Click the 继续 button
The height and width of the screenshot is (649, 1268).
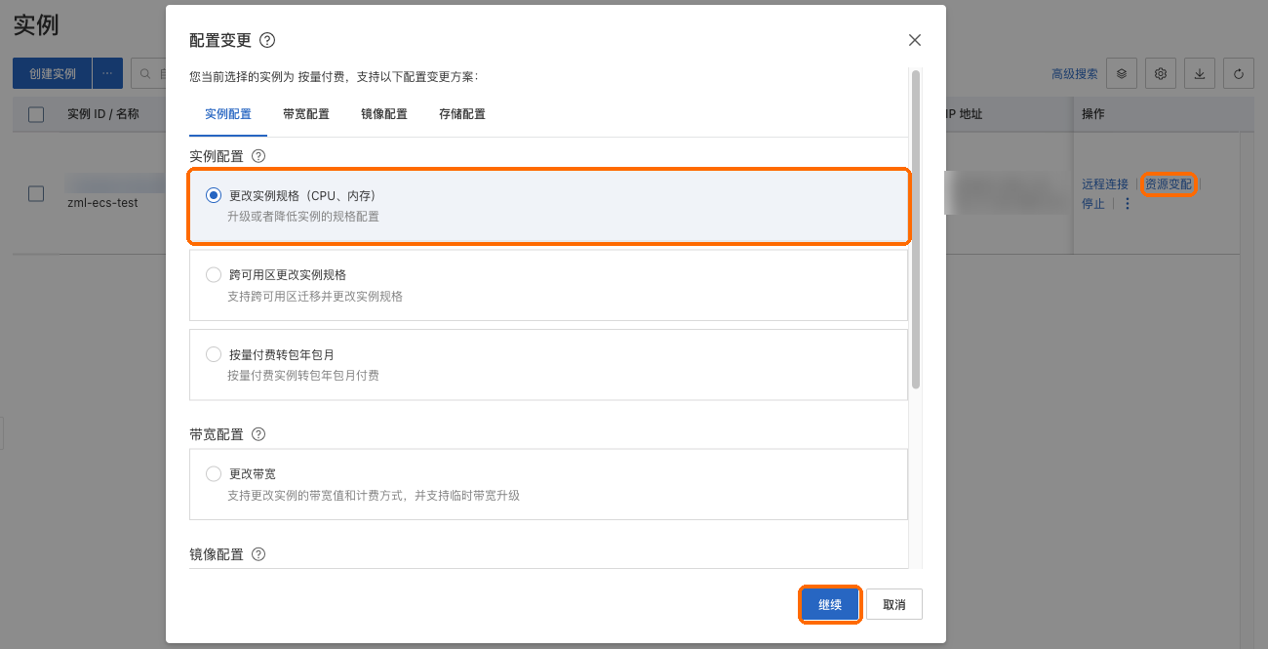point(830,605)
